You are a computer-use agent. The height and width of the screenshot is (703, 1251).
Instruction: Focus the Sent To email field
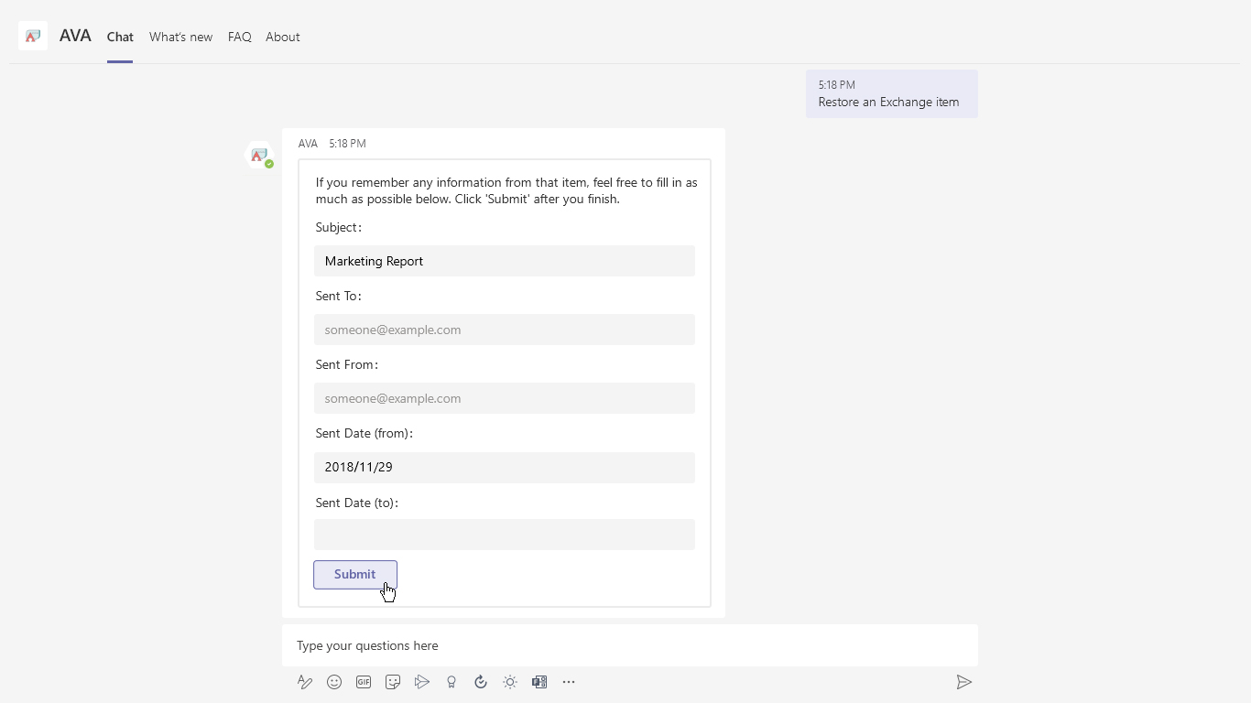[x=504, y=330]
